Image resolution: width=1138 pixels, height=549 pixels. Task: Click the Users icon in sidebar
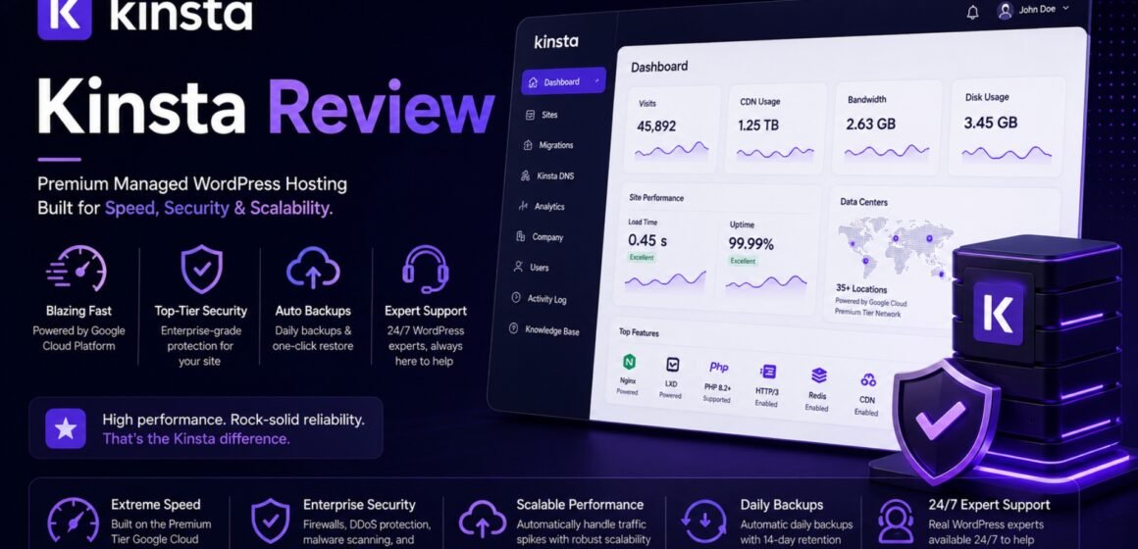pos(518,267)
